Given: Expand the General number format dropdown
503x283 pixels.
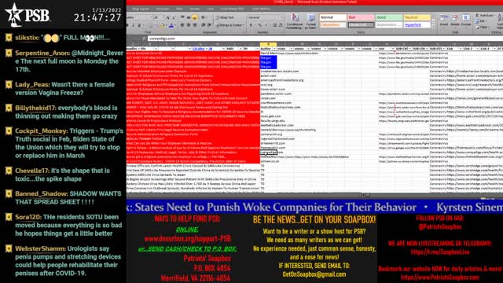Looking at the screenshot, I should tap(281, 17).
